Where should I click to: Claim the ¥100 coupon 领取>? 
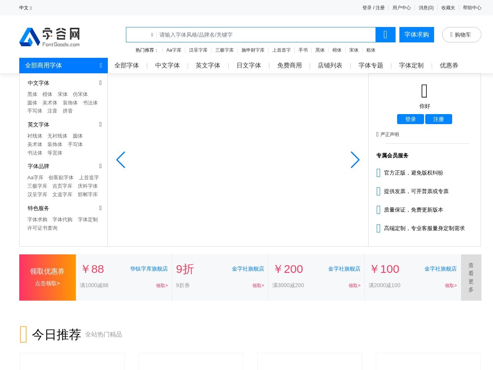tap(451, 286)
